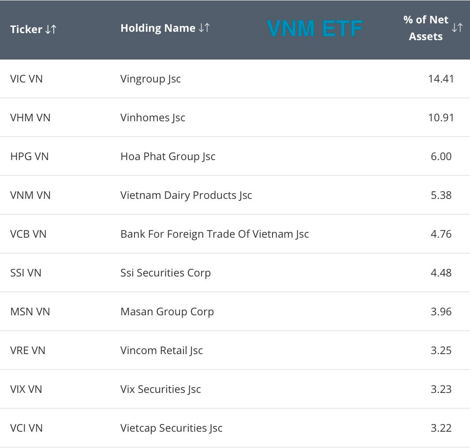Select the Vincom Retail Jsc row
Screen dimensions: 470x448
coord(161,351)
